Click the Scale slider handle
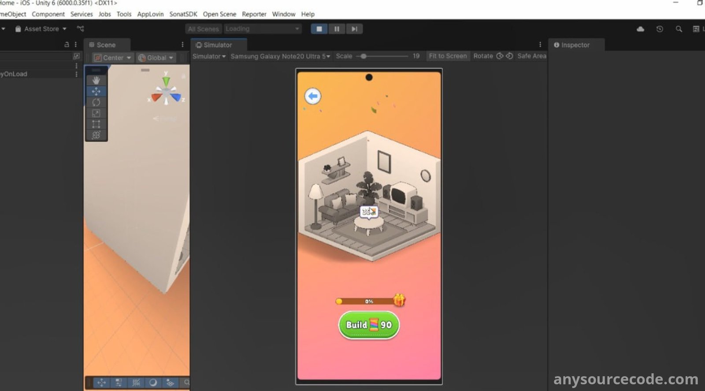The height and width of the screenshot is (391, 705). pyautogui.click(x=364, y=56)
